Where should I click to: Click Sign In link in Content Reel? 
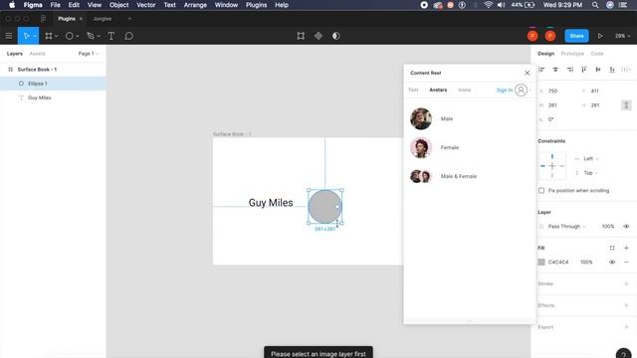[505, 90]
